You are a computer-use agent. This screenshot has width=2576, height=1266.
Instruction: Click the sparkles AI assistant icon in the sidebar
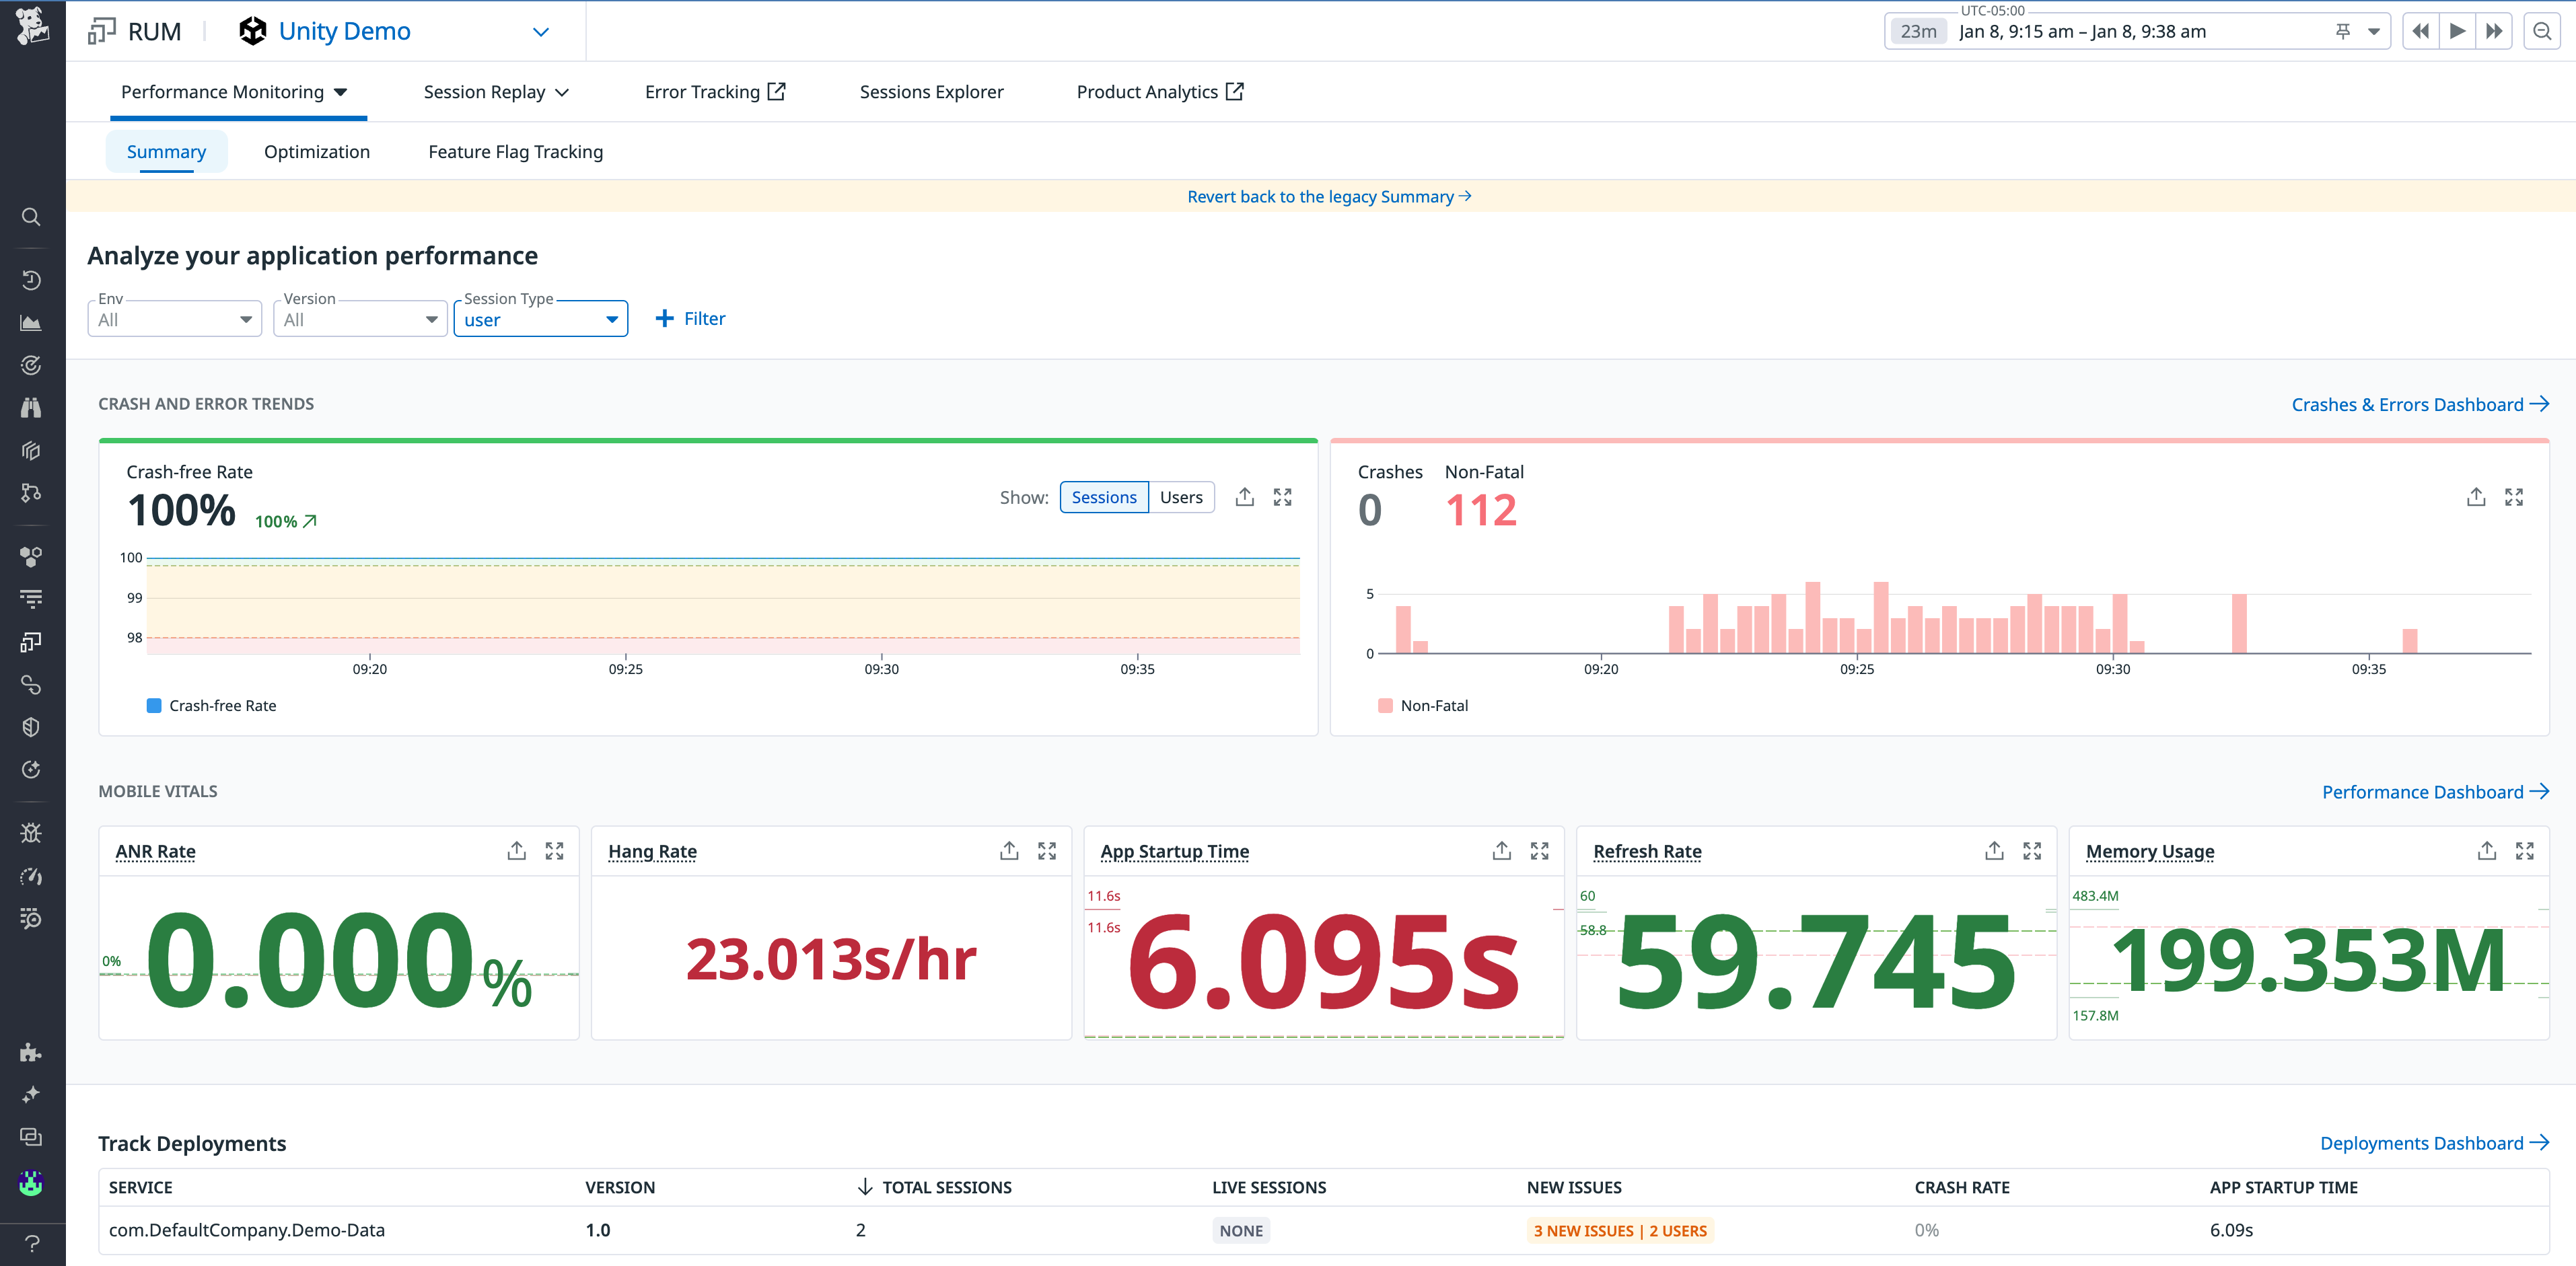pos(31,1093)
